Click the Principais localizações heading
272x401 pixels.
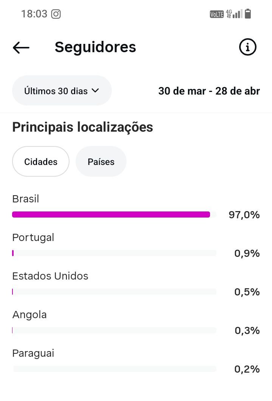pos(83,127)
